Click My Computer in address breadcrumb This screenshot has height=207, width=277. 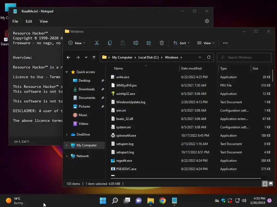(122, 57)
